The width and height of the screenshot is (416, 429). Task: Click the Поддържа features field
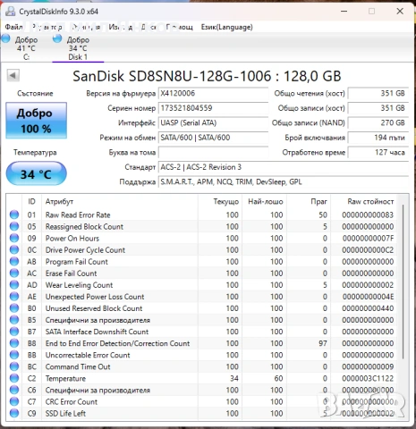pos(284,181)
